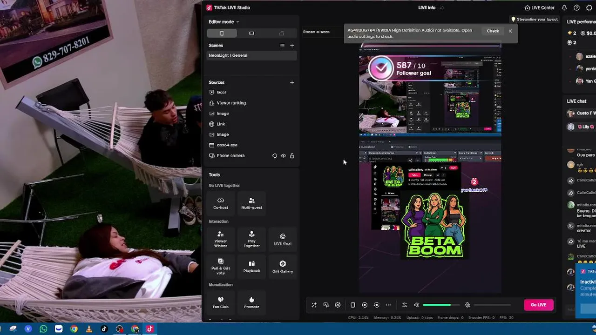Select the Stream-o-ween tab
Image resolution: width=596 pixels, height=335 pixels.
point(316,32)
